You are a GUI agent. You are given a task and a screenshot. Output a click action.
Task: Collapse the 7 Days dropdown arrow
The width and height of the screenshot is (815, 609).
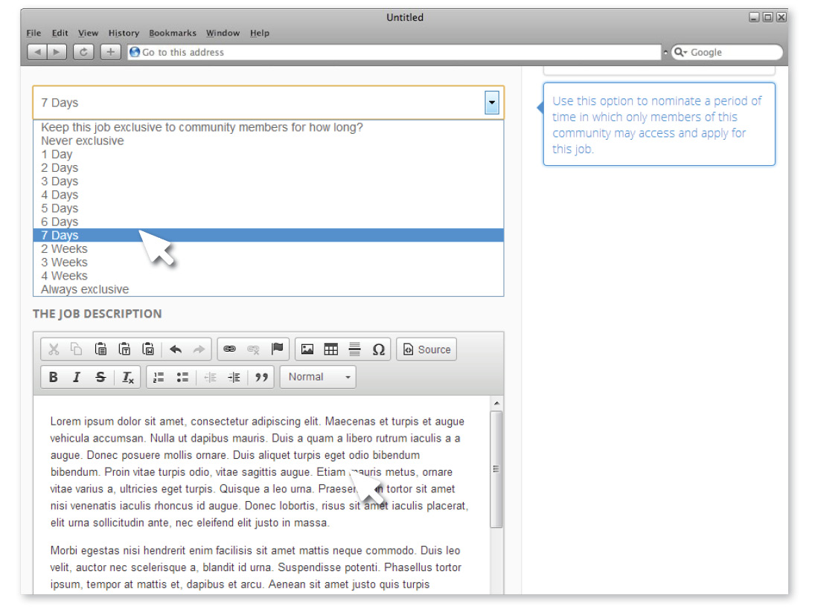[491, 103]
